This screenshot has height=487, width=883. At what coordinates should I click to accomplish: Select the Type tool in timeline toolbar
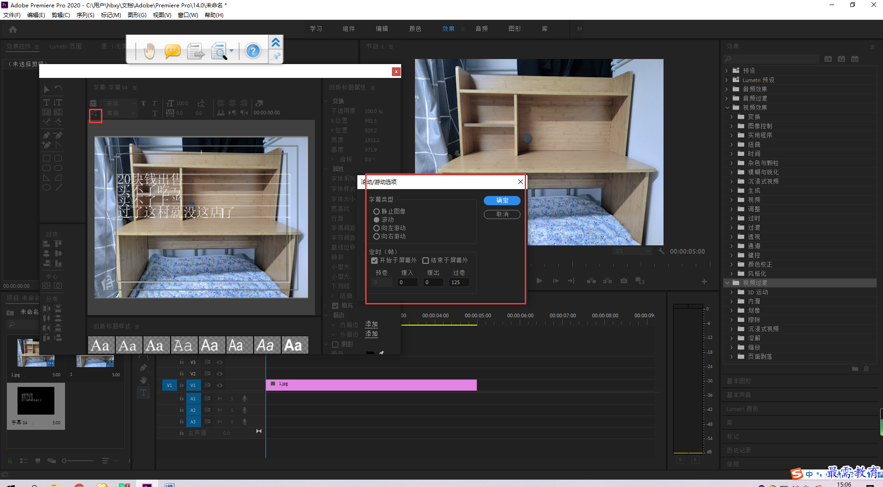(x=143, y=392)
